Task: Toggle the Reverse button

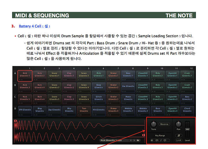Action: click(x=164, y=124)
